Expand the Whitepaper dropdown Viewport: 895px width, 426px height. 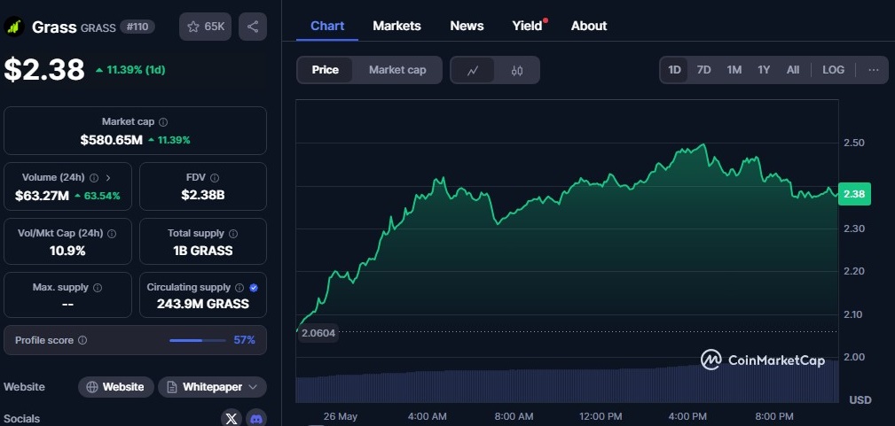click(212, 387)
